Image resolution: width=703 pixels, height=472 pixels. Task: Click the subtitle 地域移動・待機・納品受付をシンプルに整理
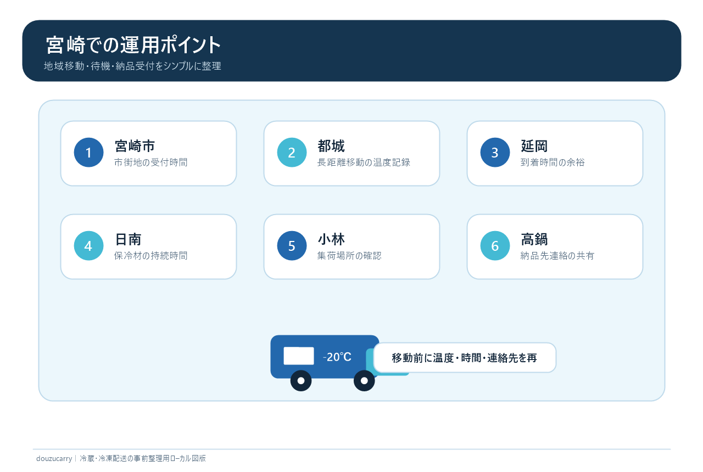[132, 66]
